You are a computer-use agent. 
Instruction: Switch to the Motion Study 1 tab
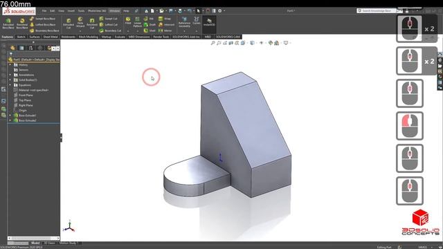point(69,243)
